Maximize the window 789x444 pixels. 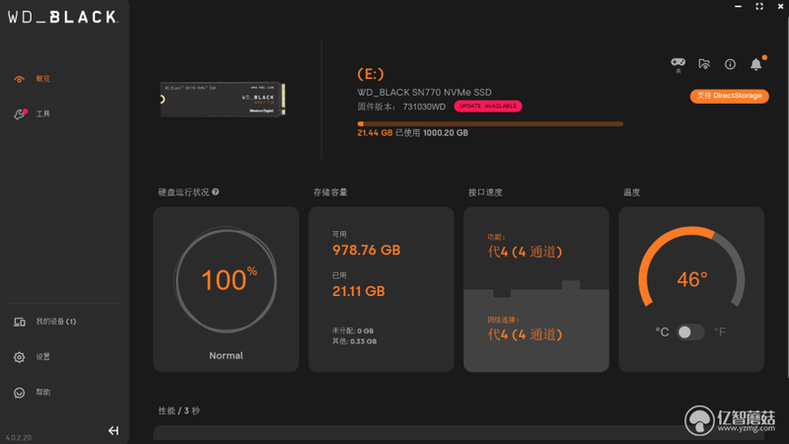(x=759, y=6)
